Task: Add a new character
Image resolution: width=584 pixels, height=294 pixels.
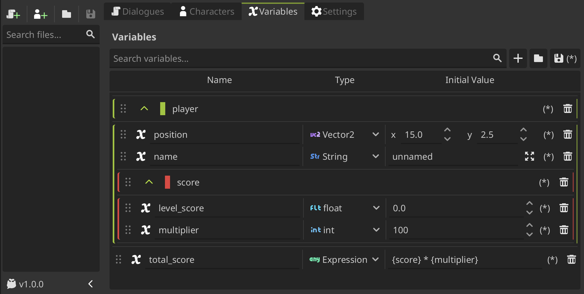Action: [x=40, y=14]
